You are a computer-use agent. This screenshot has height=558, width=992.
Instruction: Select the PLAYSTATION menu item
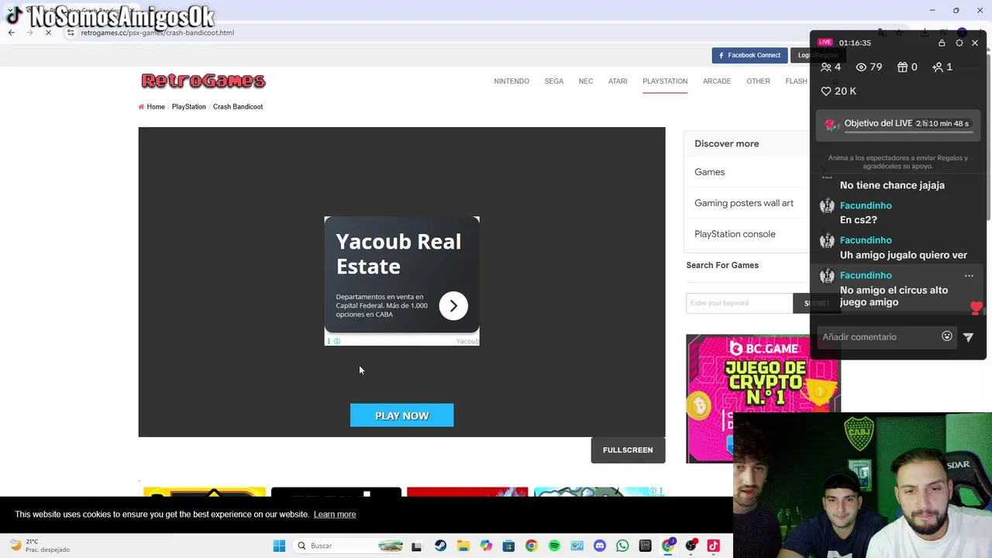(x=665, y=81)
